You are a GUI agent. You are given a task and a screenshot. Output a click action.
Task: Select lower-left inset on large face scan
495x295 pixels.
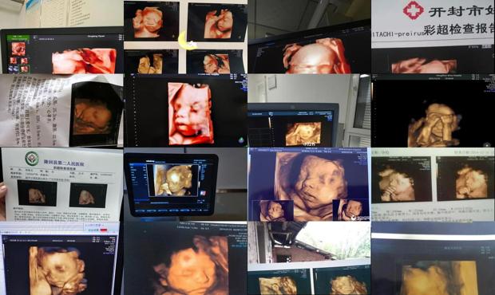click(276, 210)
